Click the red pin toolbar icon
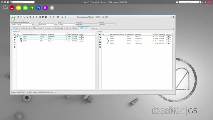 pyautogui.click(x=27, y=17)
